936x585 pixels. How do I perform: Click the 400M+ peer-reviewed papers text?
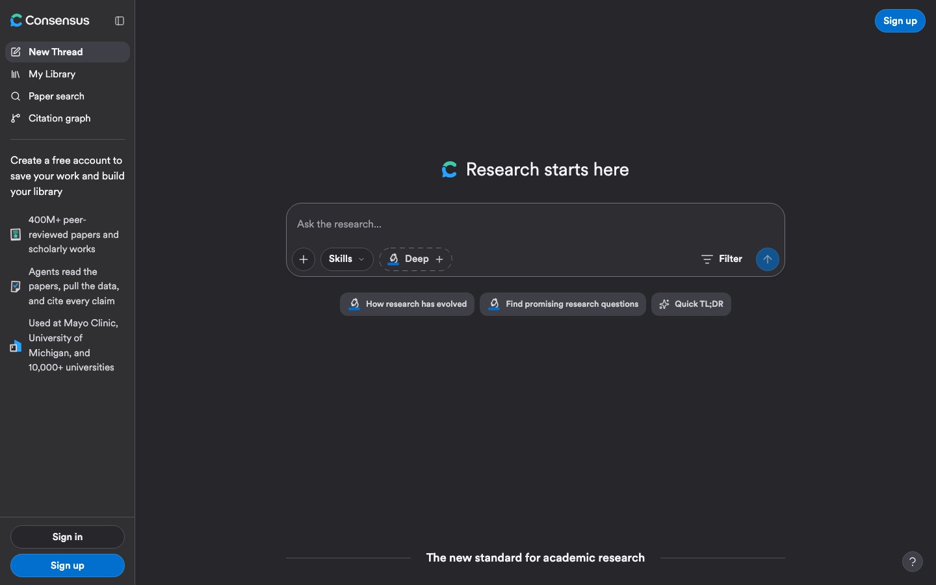[x=73, y=235]
